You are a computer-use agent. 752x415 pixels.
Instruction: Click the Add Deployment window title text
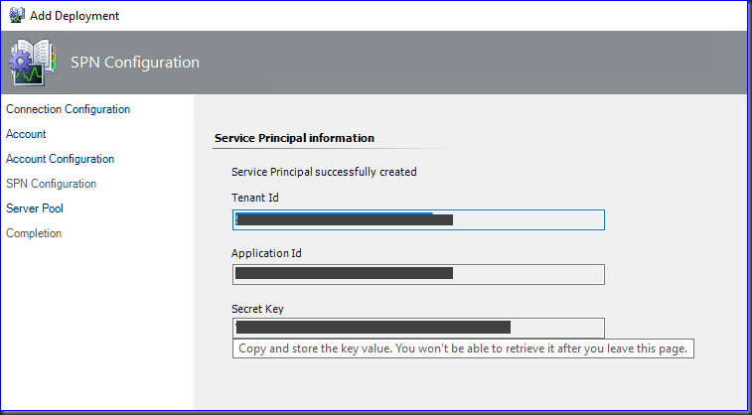pos(75,16)
